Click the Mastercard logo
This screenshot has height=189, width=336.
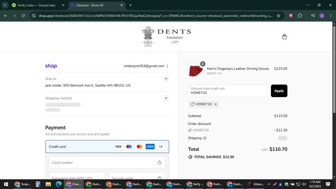pos(140,146)
